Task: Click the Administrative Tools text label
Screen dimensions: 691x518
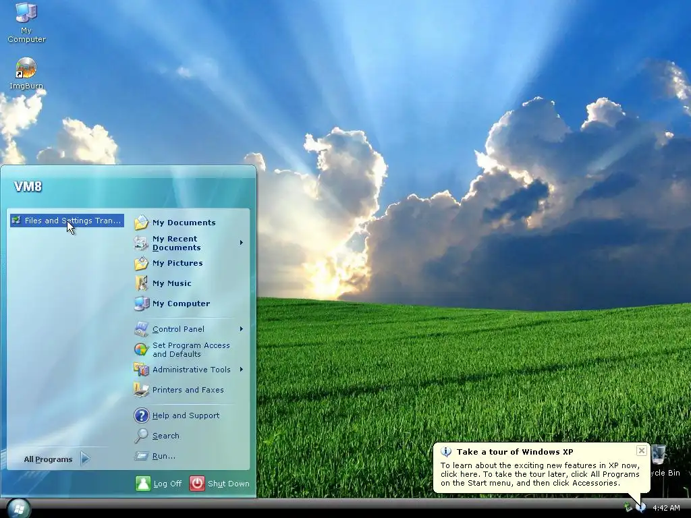Action: (x=191, y=370)
